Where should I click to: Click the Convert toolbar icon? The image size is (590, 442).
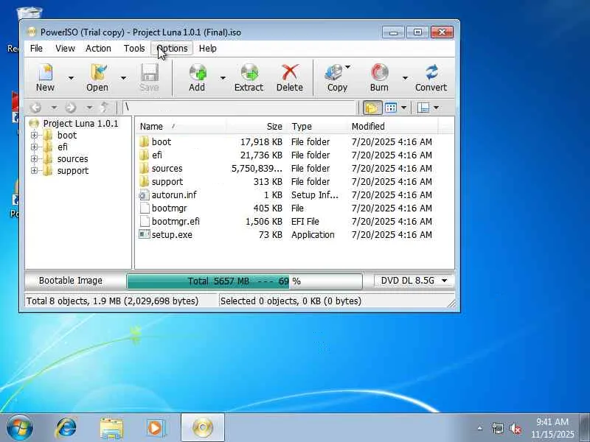coord(431,72)
